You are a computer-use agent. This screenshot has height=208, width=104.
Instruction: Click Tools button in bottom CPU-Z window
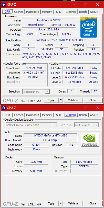[51, 203]
